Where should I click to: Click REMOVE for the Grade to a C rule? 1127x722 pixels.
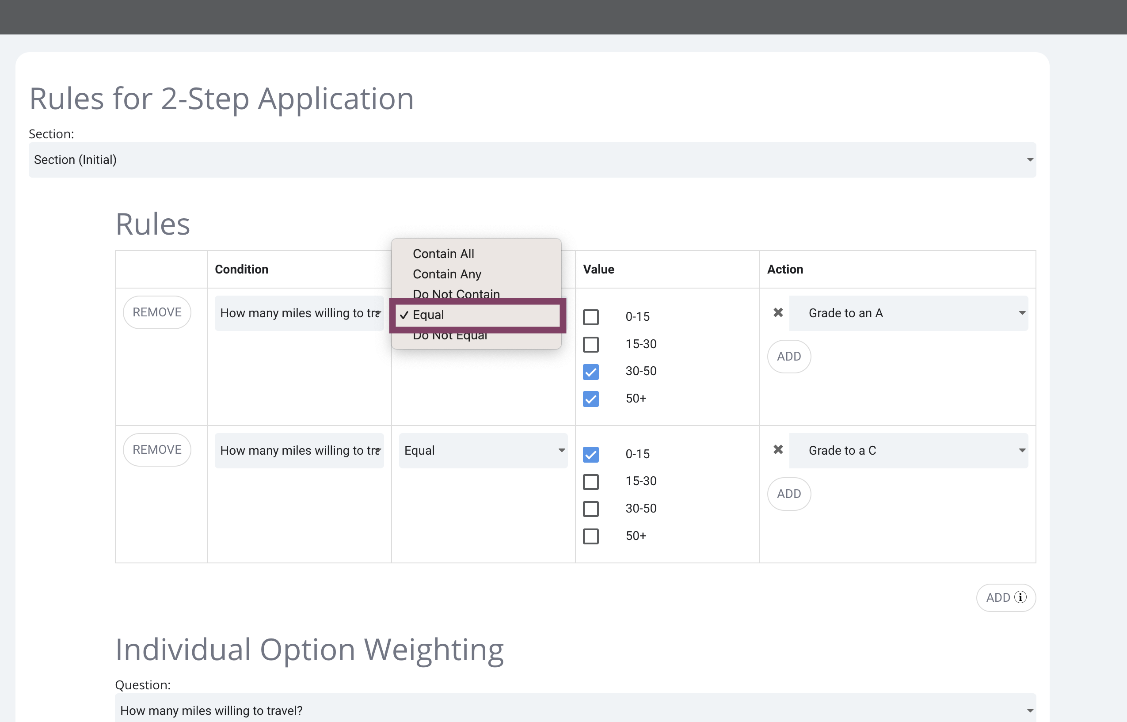pos(157,450)
